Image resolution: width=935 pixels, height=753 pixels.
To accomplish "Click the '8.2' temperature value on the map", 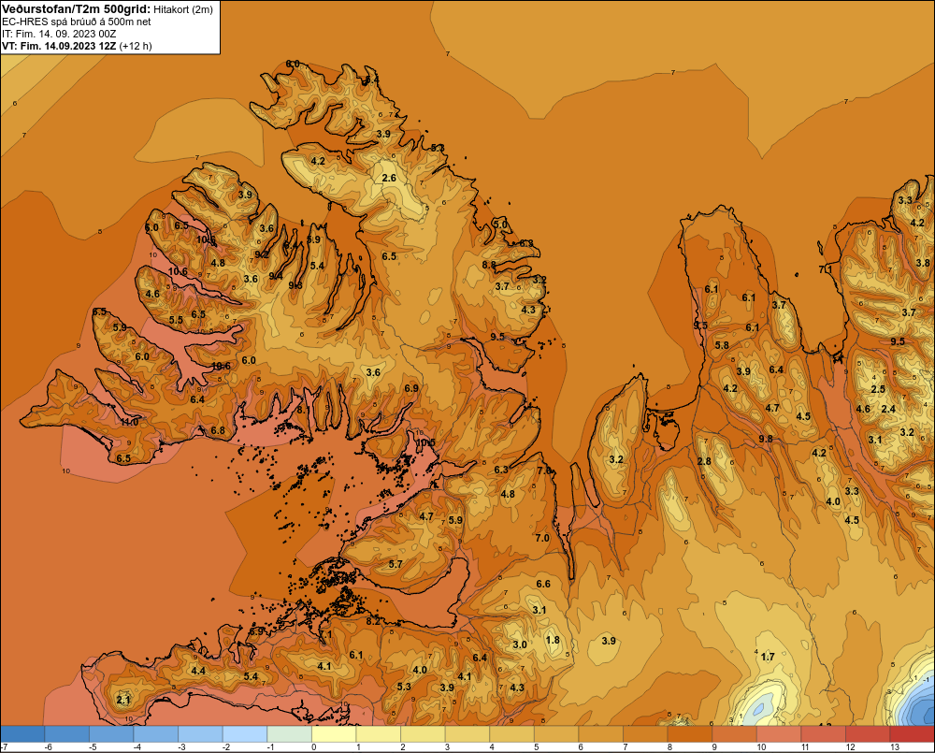I will (373, 622).
